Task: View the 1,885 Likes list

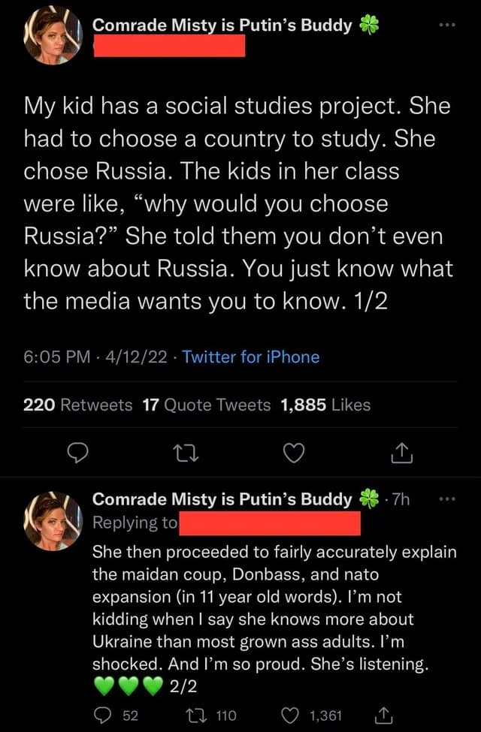Action: click(325, 405)
